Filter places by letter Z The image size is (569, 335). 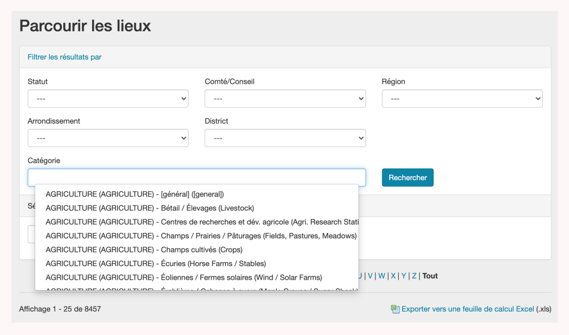coord(414,276)
